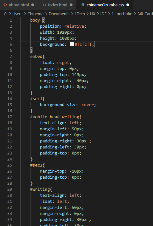The image size is (153, 226).
Task: Click the 'relative' value on line 2
Action: (x=74, y=26)
